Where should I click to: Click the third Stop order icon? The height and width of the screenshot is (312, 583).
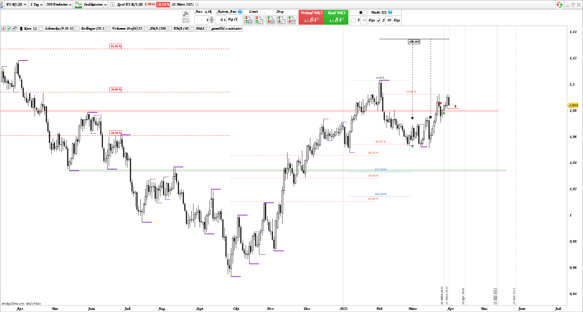click(x=291, y=20)
